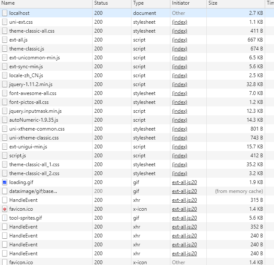Image resolution: width=274 pixels, height=265 pixels.
Task: Click the data:image/gif;base file icon
Action: [x=5, y=191]
